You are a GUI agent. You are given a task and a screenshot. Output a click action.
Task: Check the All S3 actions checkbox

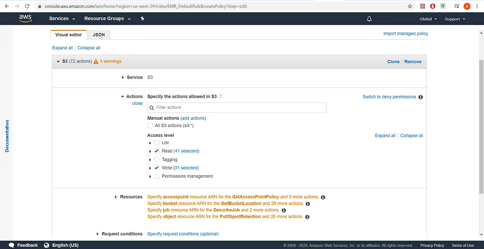point(150,126)
